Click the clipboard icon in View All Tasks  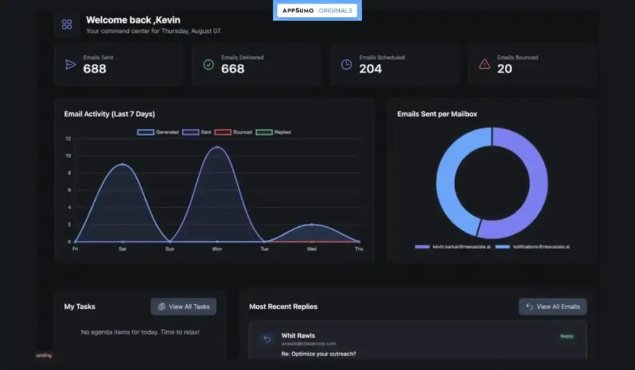(161, 307)
